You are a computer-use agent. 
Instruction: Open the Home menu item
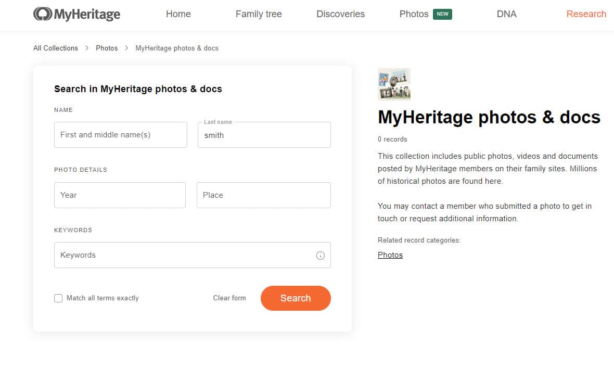click(178, 14)
